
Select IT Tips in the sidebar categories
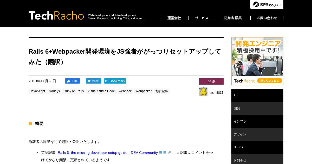pos(257,147)
